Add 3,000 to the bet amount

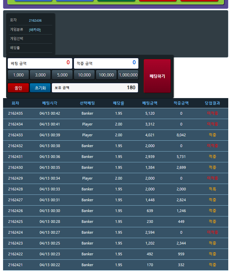pos(40,75)
